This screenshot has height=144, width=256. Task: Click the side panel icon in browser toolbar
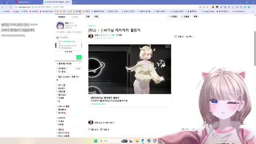(245, 7)
